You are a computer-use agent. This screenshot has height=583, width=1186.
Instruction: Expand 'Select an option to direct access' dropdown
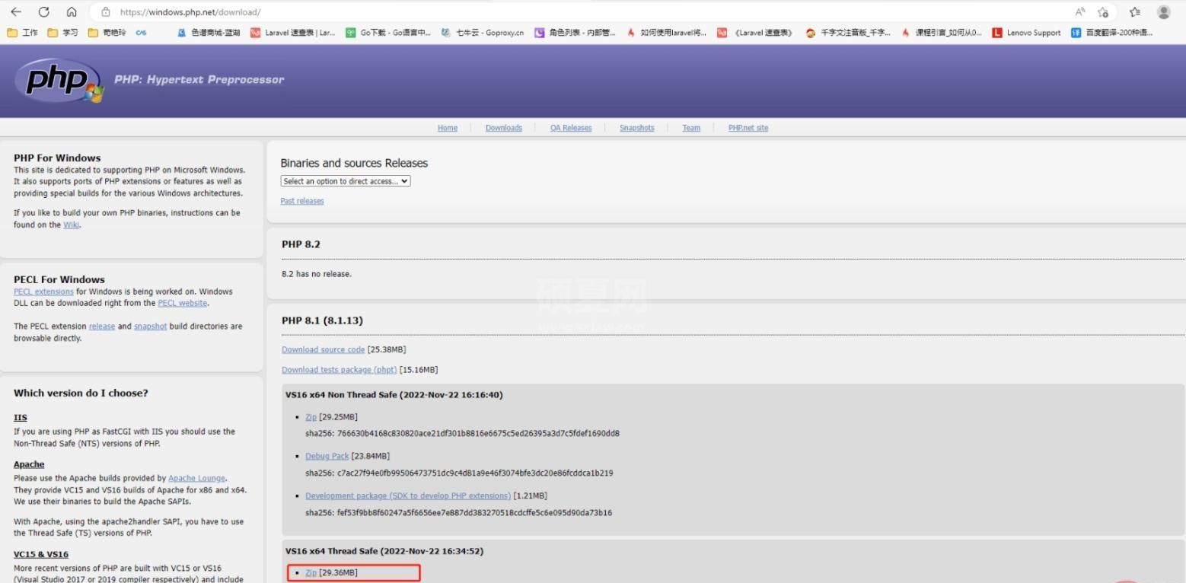346,181
